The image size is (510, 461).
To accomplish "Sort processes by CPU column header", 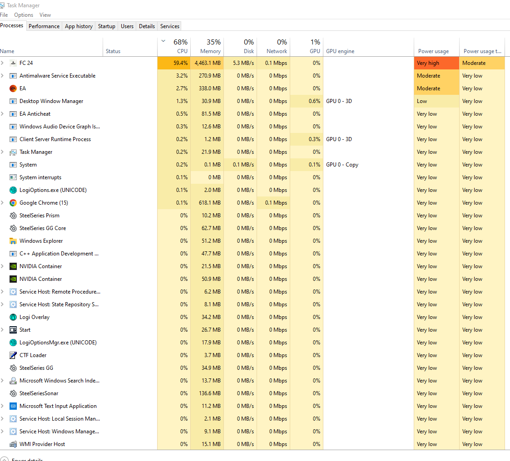I will tap(174, 47).
